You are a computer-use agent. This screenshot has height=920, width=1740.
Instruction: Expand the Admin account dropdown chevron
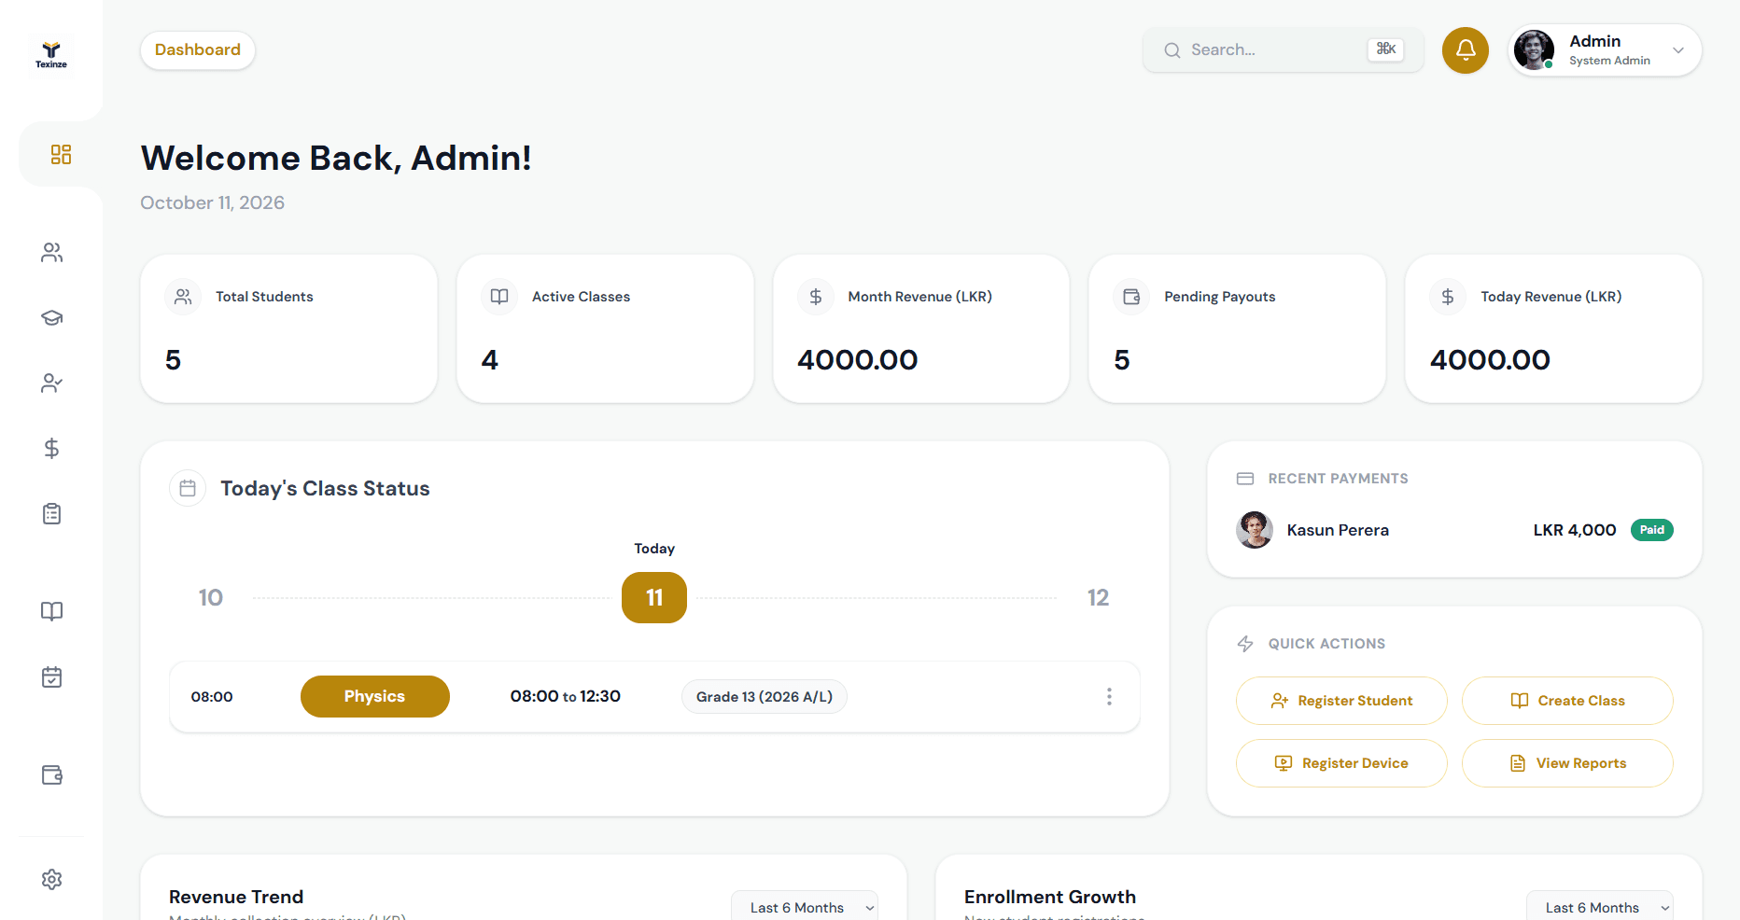[1678, 50]
